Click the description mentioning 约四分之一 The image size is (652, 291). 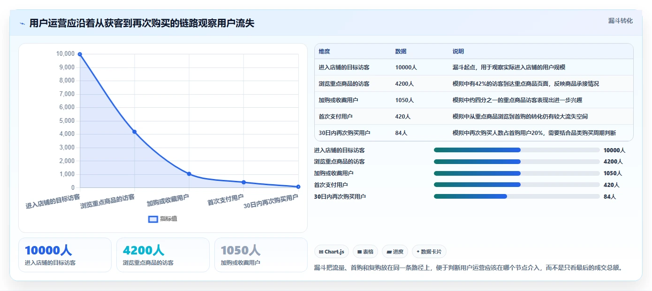pyautogui.click(x=517, y=100)
